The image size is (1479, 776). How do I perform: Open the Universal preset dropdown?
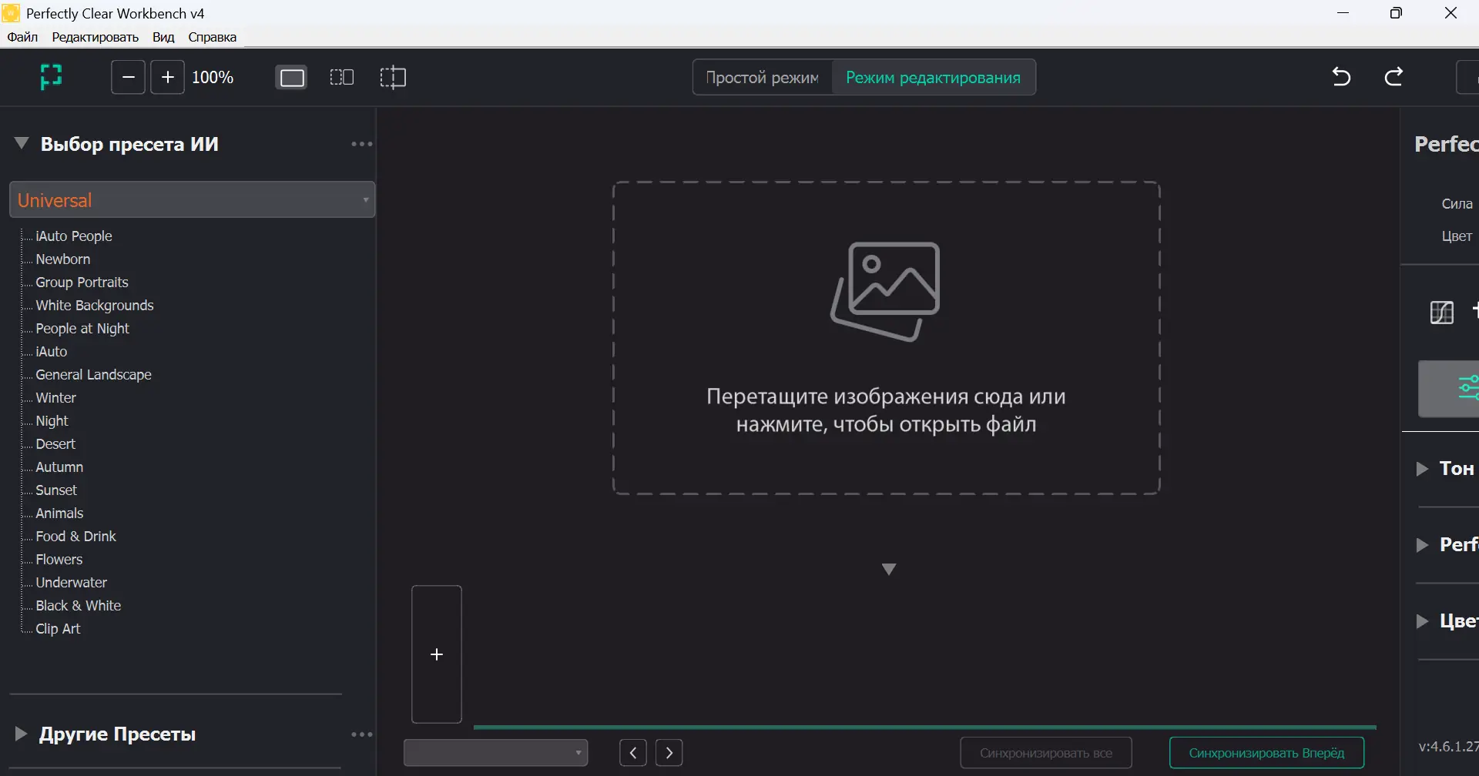[x=192, y=199]
